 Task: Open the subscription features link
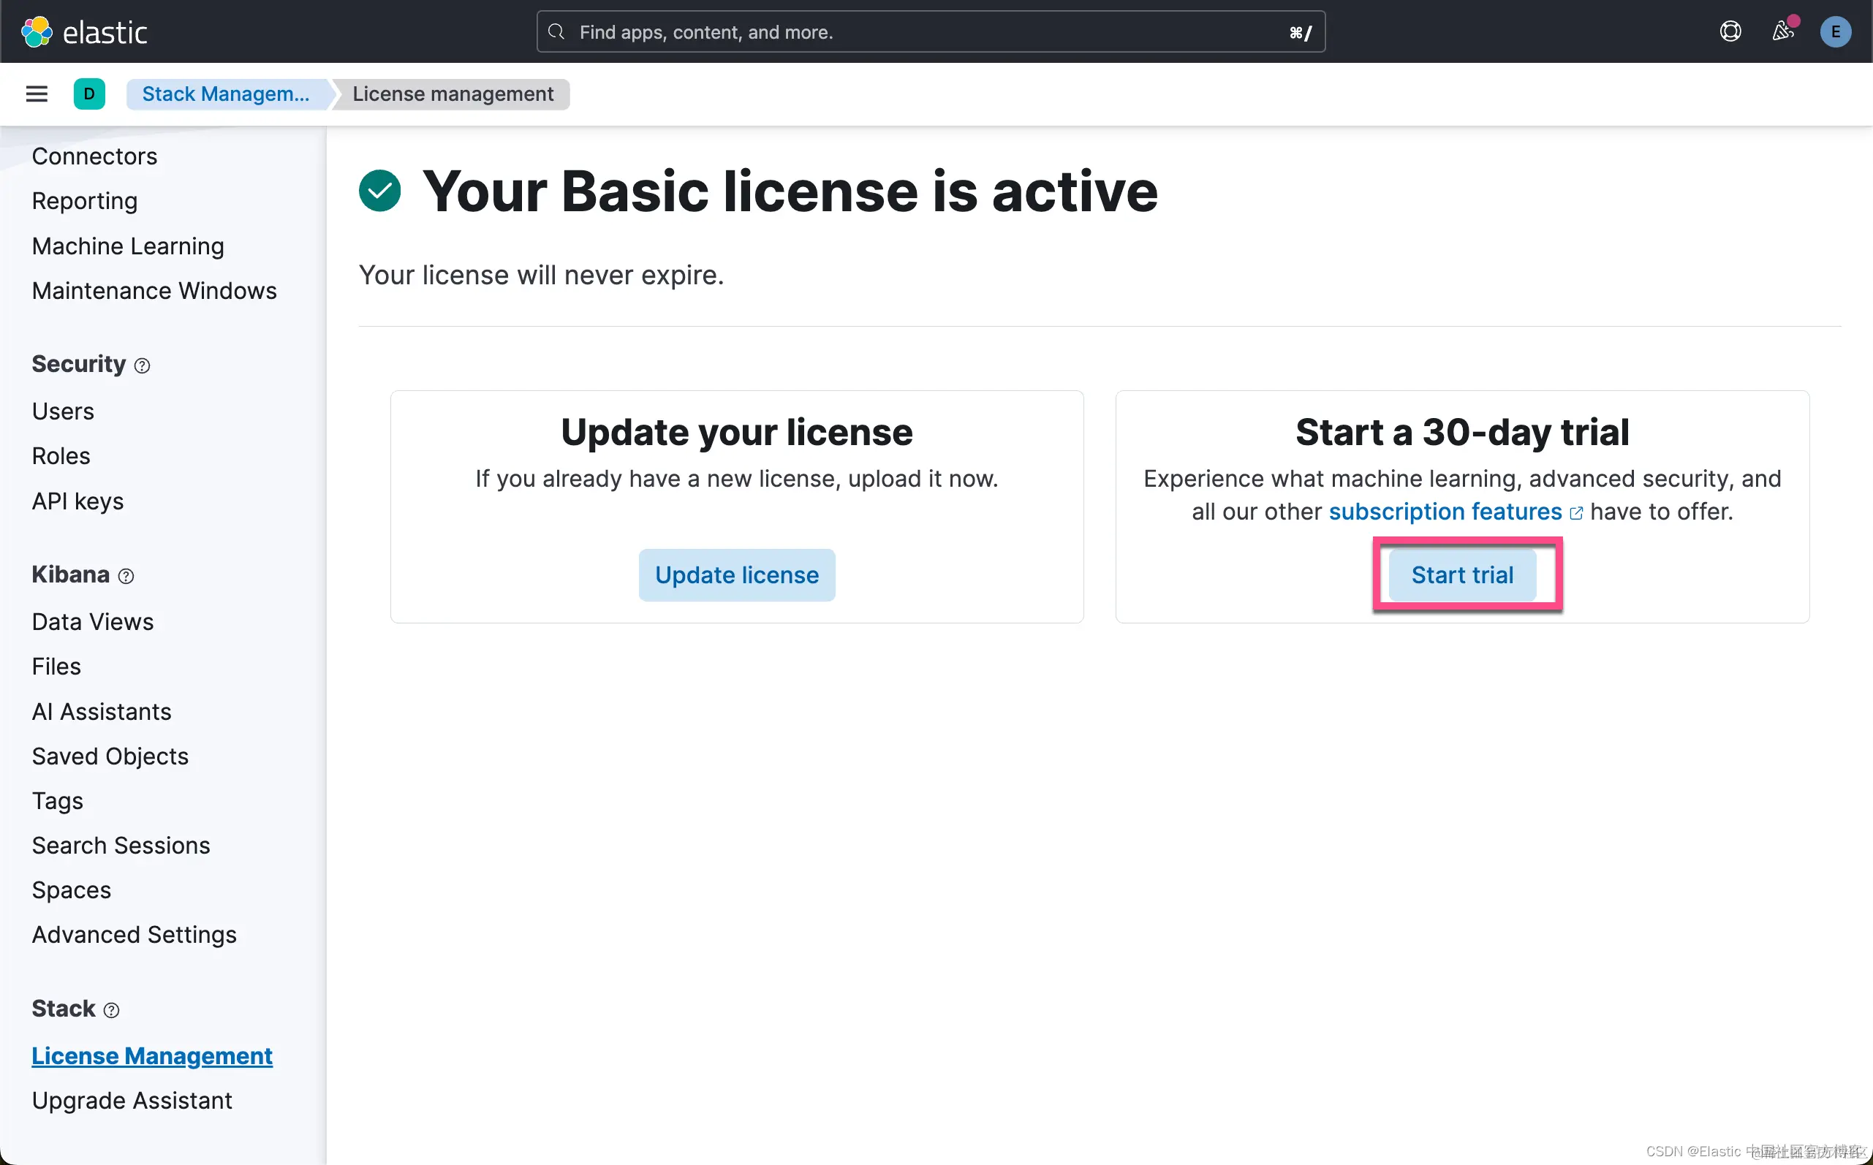coord(1445,512)
